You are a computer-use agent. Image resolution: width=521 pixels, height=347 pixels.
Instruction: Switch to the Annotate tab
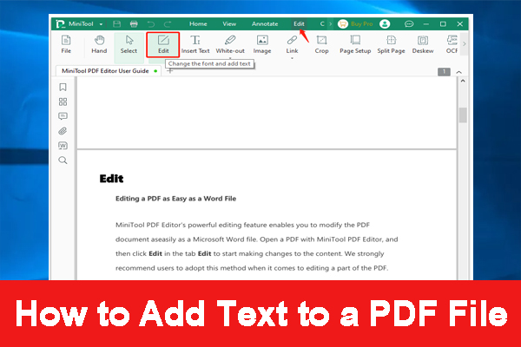(x=265, y=24)
